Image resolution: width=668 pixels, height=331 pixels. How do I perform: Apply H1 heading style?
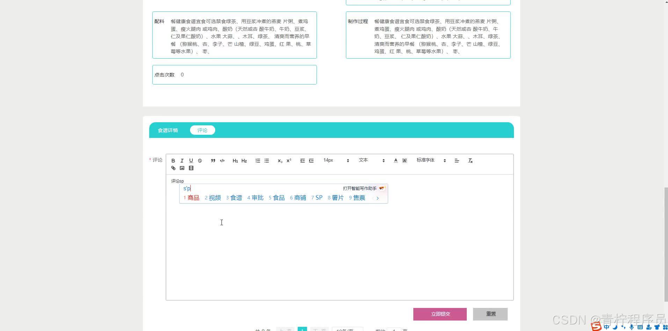click(x=235, y=161)
